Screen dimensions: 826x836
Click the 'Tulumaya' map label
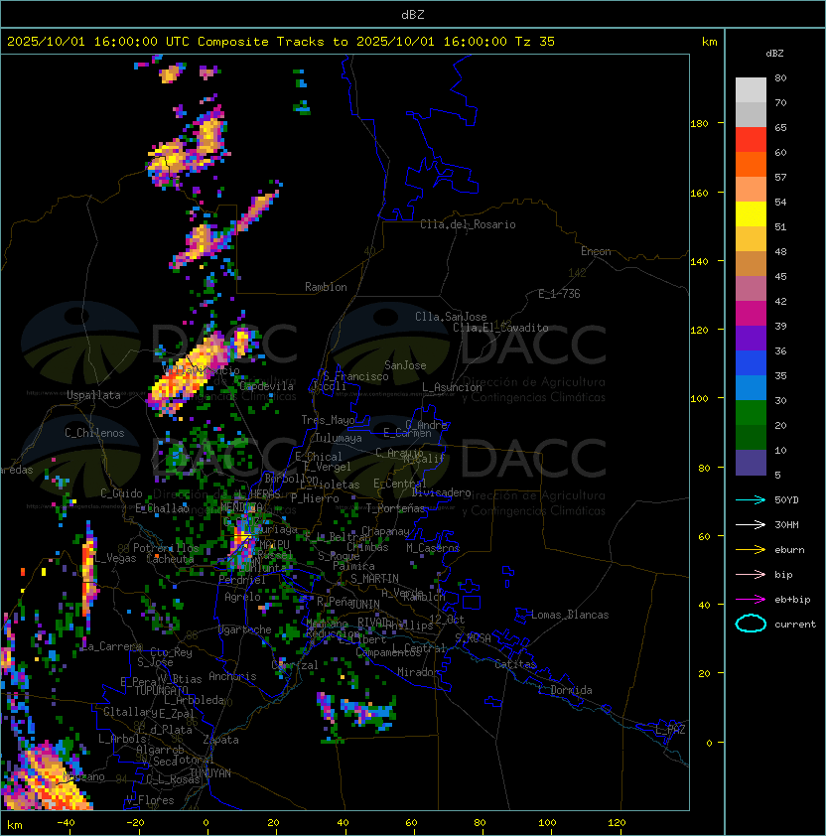point(339,438)
